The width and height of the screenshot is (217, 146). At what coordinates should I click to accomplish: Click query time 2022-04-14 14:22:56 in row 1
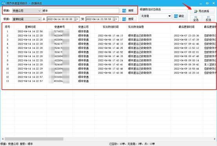coord(30,31)
